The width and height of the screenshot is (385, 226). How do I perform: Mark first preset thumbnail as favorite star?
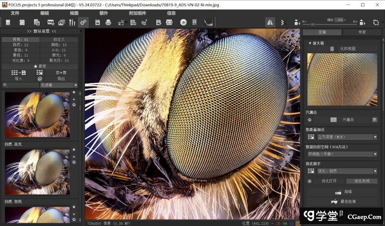pyautogui.click(x=74, y=93)
